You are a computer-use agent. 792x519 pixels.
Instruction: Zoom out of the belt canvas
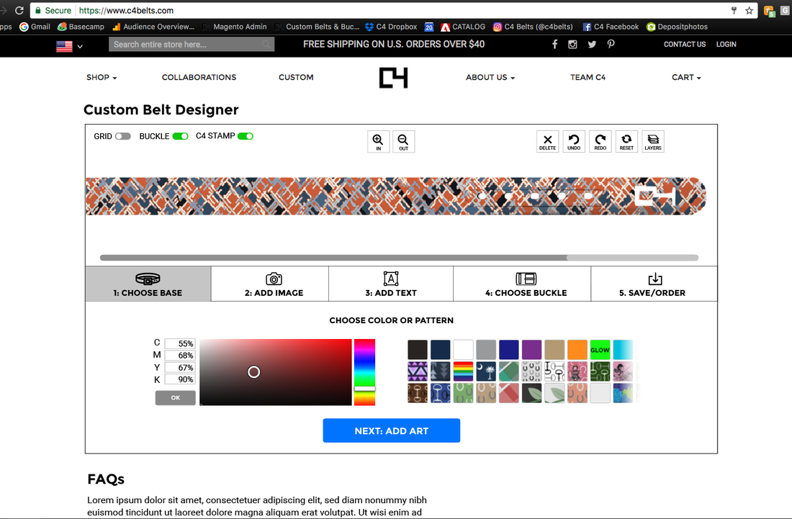click(x=403, y=141)
